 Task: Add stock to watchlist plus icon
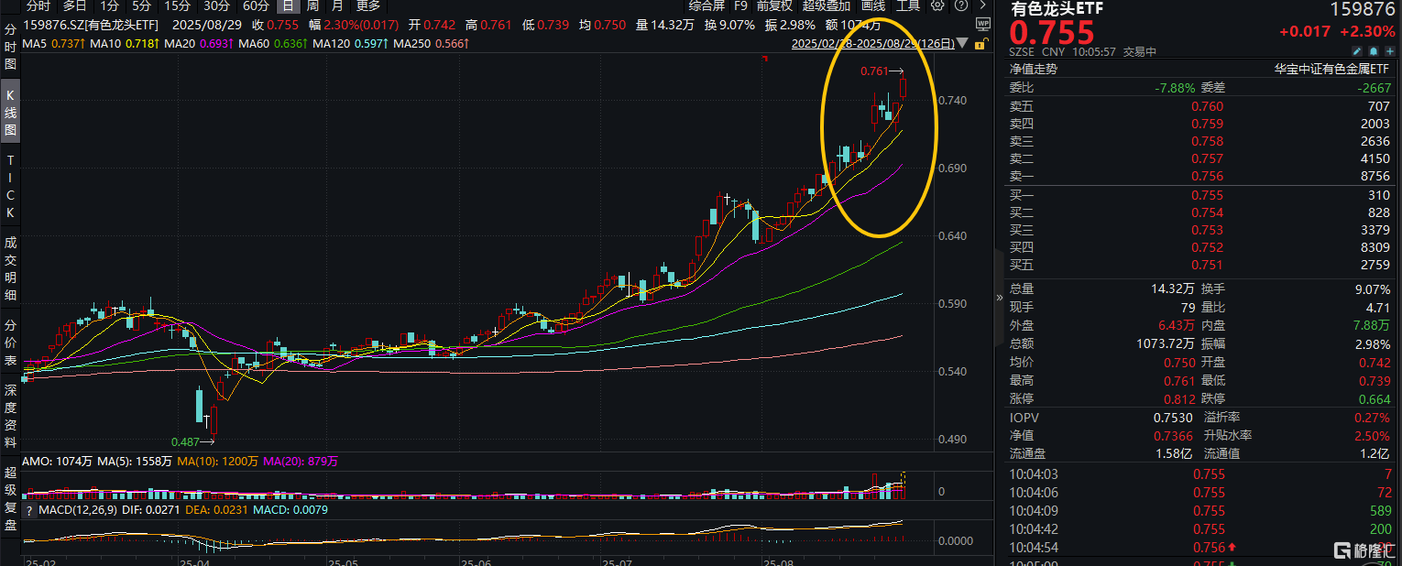[1389, 52]
